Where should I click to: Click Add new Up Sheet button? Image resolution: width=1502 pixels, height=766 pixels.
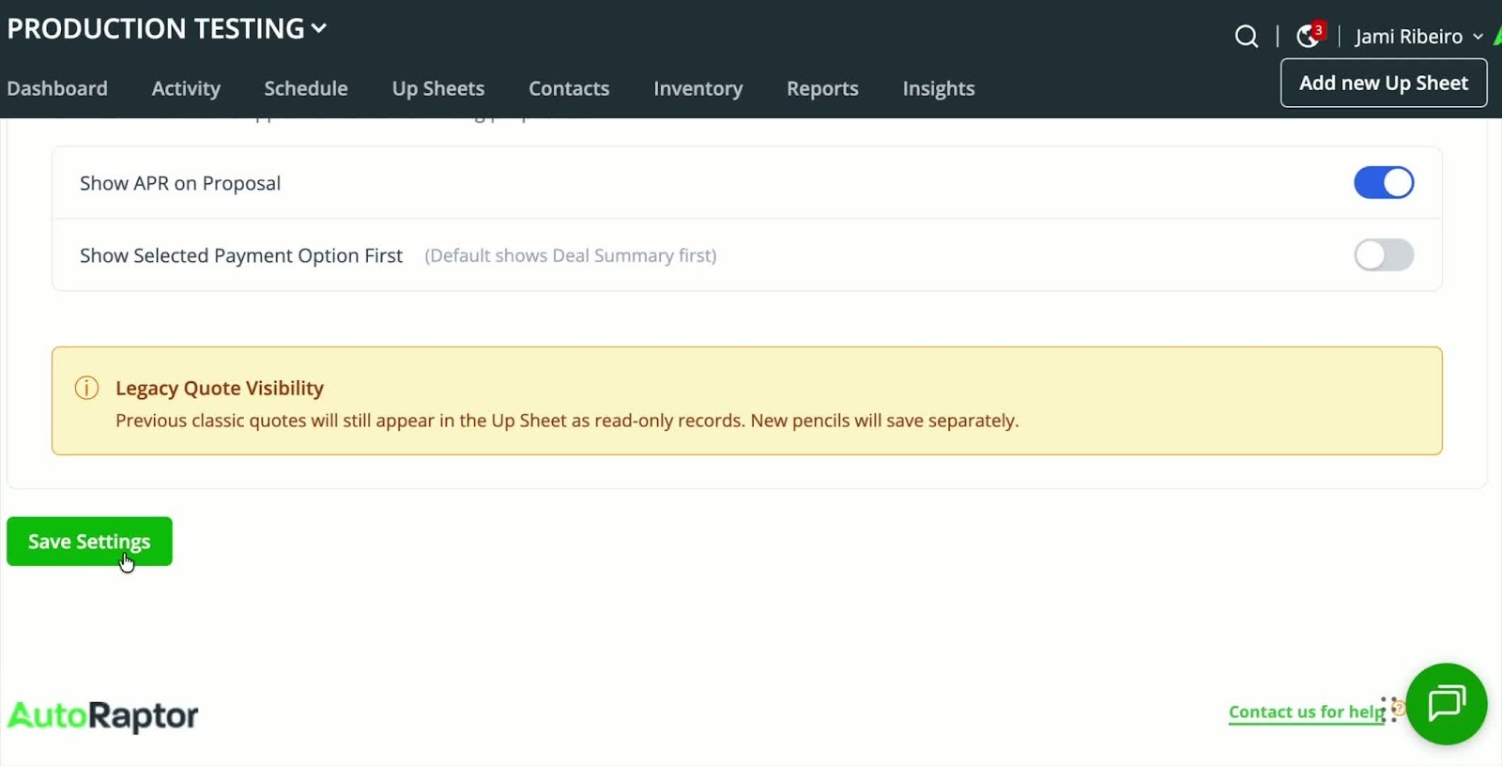(x=1383, y=84)
